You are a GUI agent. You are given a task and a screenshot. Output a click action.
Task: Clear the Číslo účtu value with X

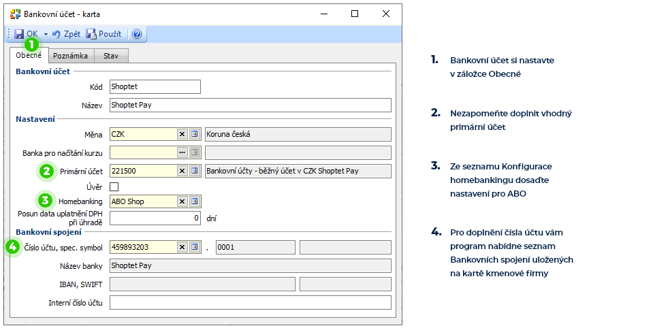(182, 247)
